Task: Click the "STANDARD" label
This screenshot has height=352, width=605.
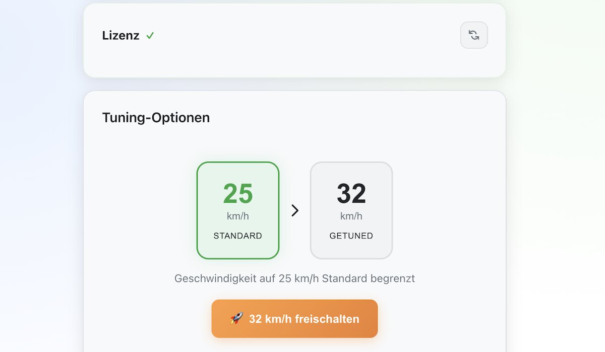Action: [x=238, y=236]
